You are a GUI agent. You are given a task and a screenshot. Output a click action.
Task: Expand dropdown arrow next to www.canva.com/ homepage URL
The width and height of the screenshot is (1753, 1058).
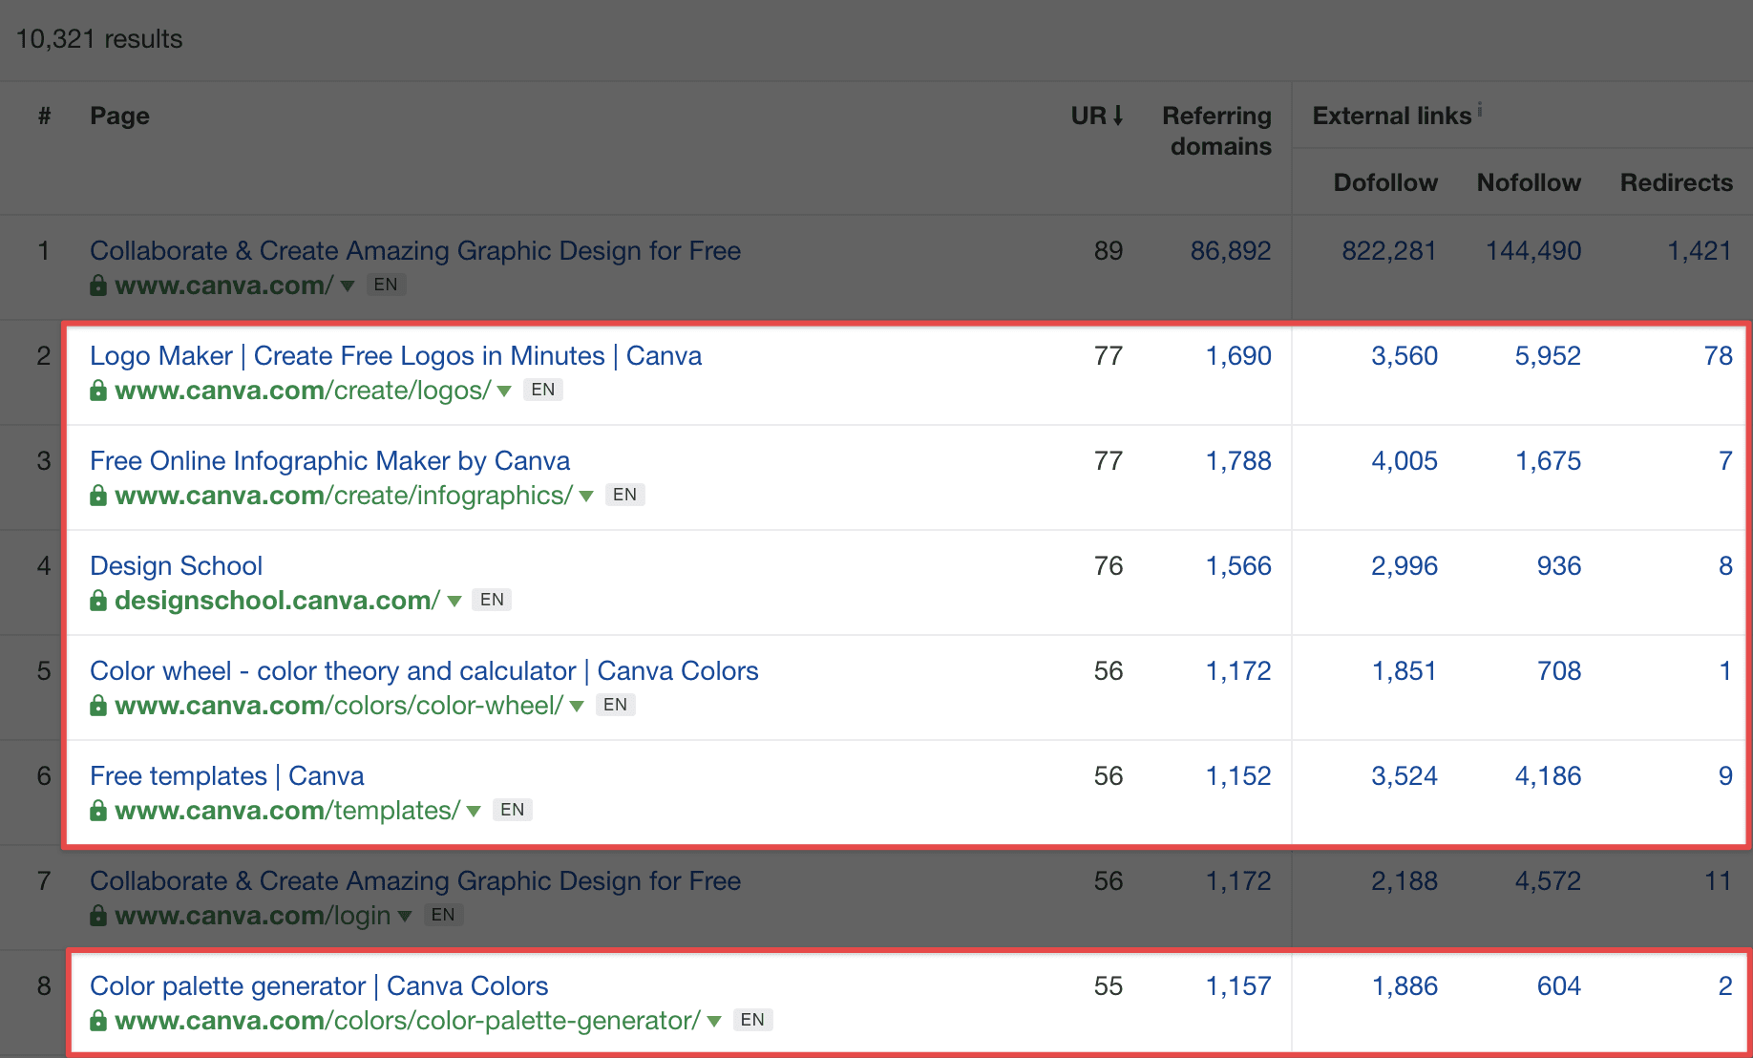(x=348, y=286)
